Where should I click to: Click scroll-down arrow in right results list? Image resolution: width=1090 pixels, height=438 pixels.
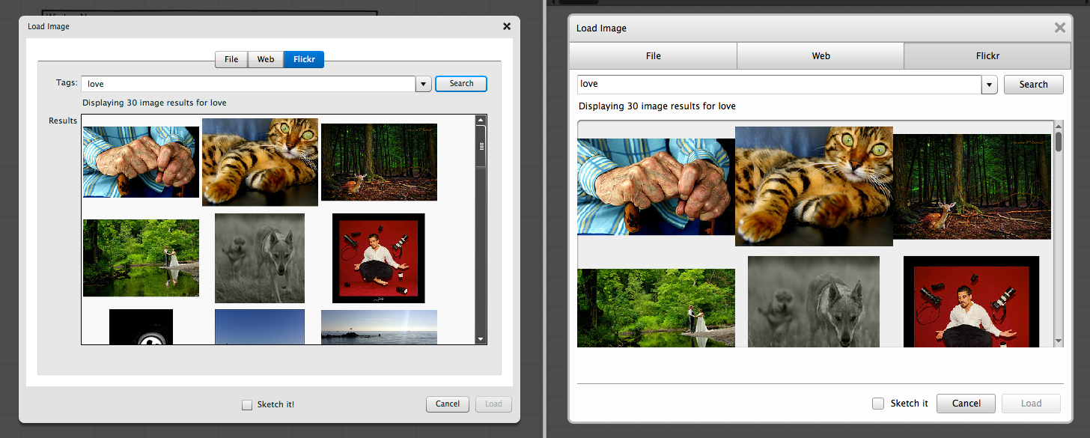(x=1058, y=341)
